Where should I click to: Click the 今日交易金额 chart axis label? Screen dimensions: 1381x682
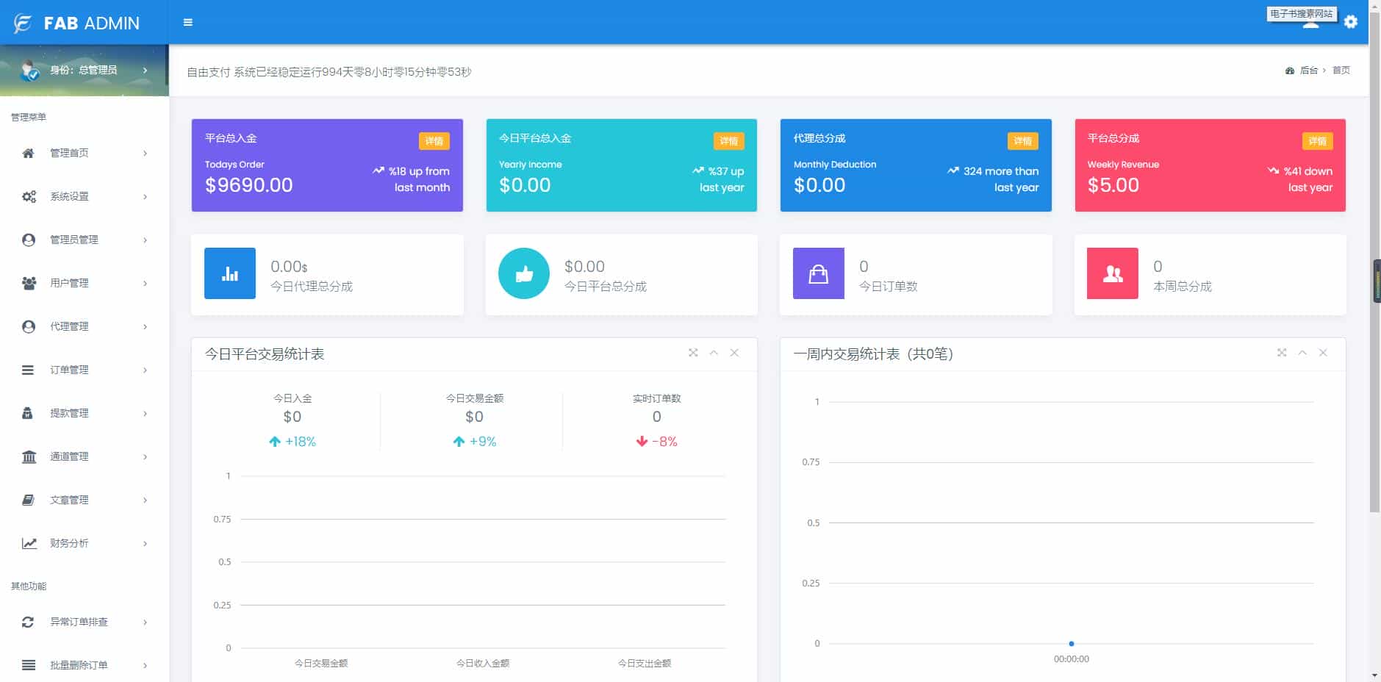(321, 663)
